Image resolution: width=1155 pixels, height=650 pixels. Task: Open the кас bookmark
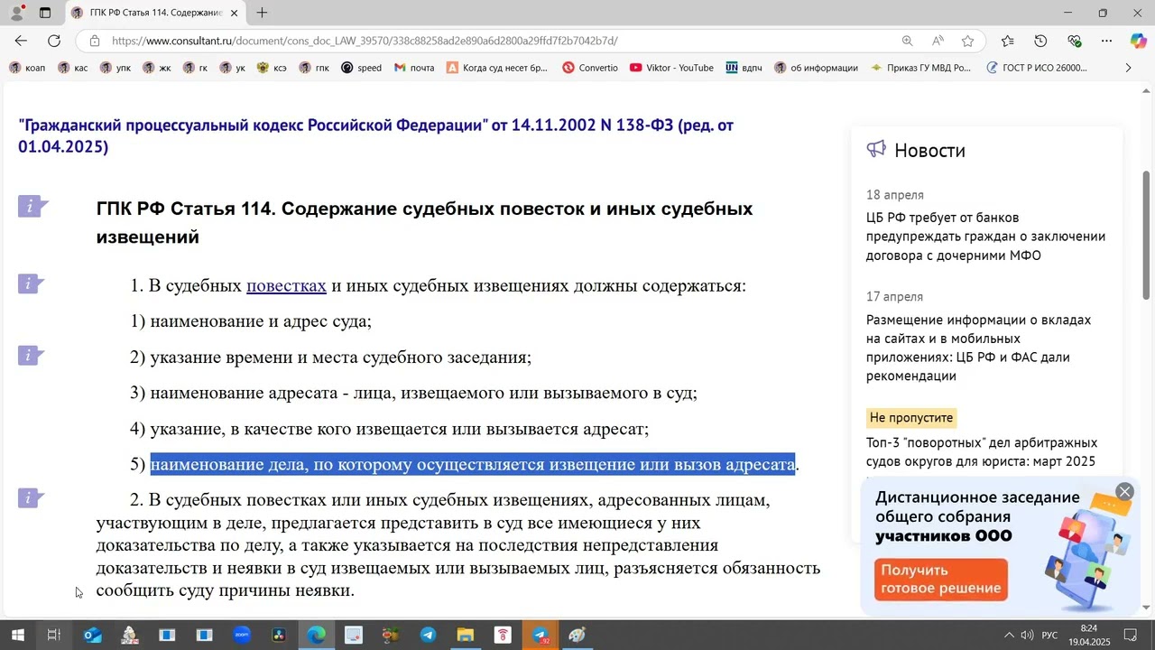(x=72, y=68)
